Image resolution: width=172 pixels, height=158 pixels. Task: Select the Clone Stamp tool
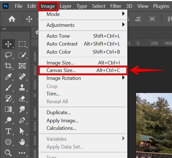(22, 88)
